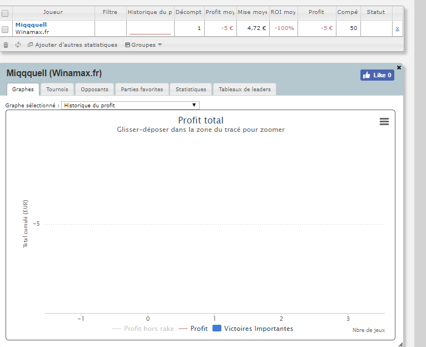Image resolution: width=426 pixels, height=347 pixels.
Task: Switch to the Tournois tab
Action: click(x=57, y=90)
